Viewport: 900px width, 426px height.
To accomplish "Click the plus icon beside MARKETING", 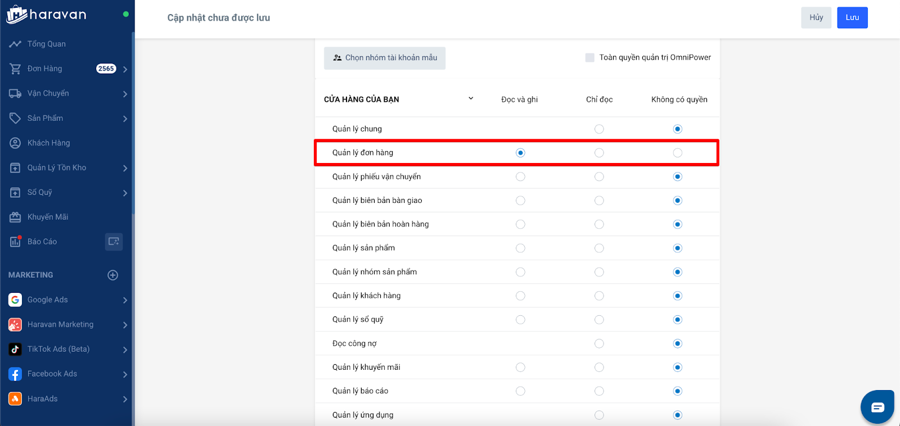I will click(112, 275).
